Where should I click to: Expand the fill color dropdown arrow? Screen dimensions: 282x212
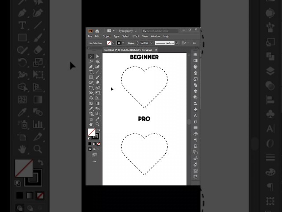click(113, 43)
